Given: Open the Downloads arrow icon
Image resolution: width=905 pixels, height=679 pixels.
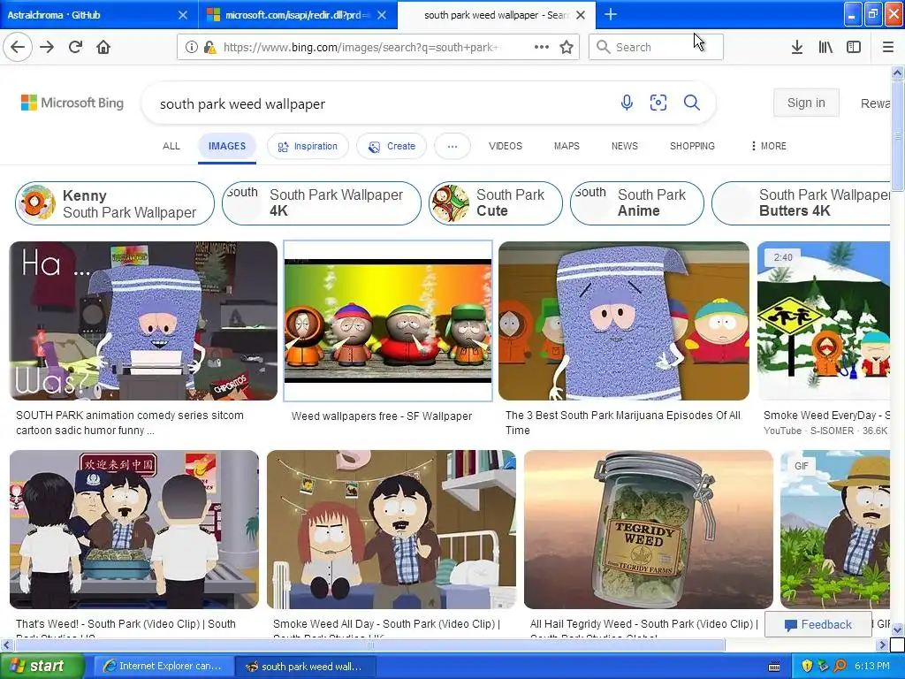Looking at the screenshot, I should coord(797,48).
